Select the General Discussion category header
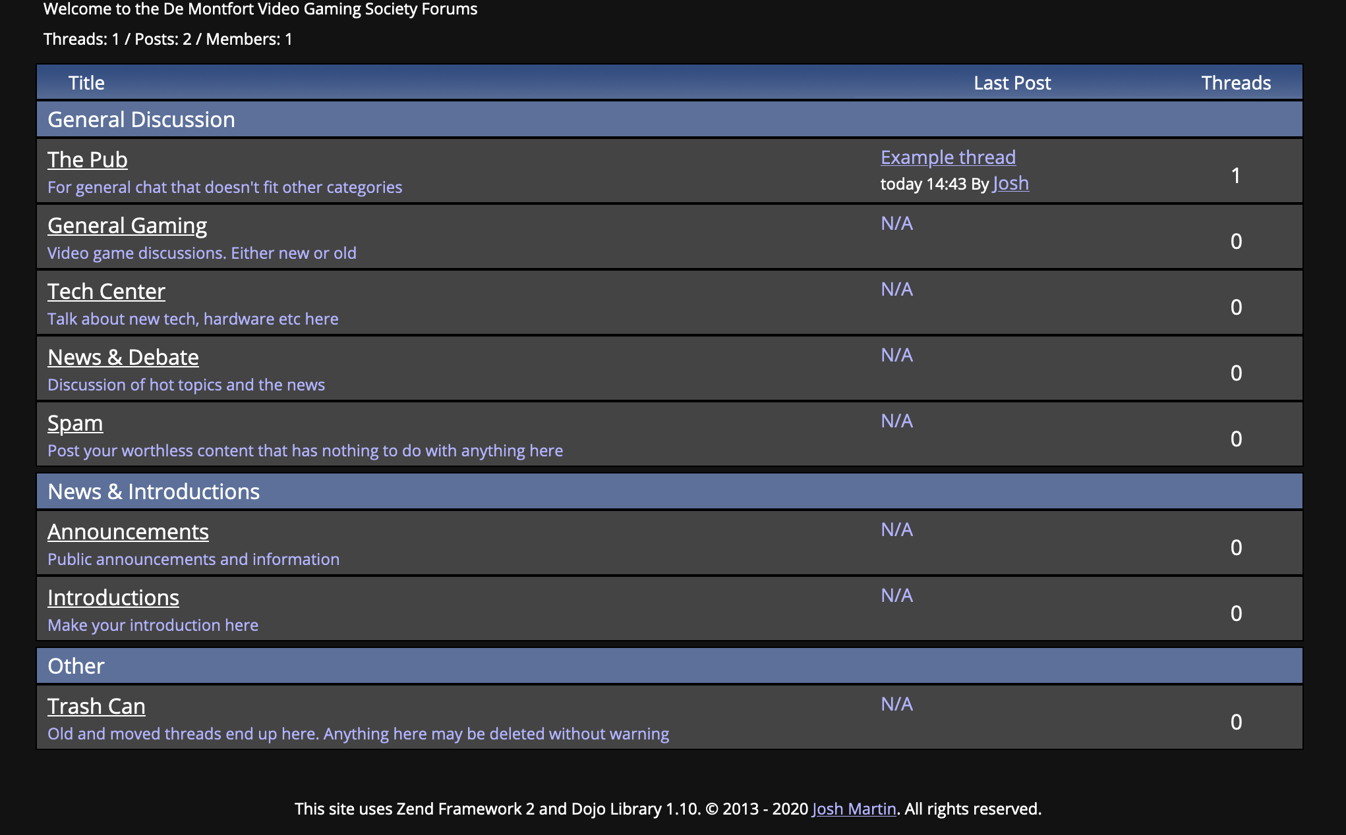 (140, 119)
